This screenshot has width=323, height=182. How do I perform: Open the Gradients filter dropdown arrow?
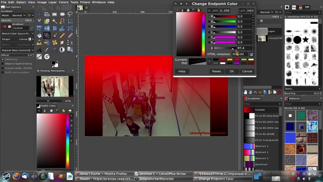pos(280,104)
